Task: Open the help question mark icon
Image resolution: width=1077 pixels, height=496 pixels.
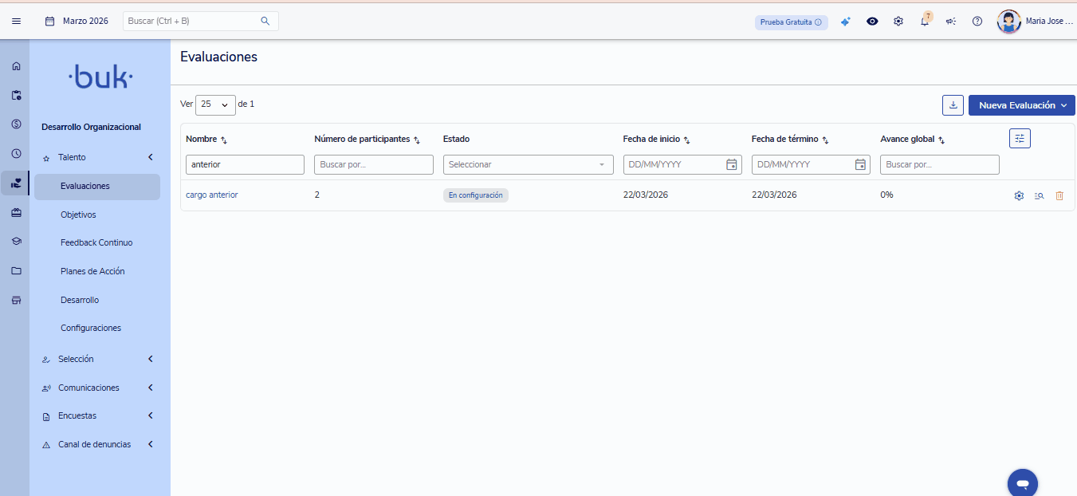Action: (x=977, y=22)
